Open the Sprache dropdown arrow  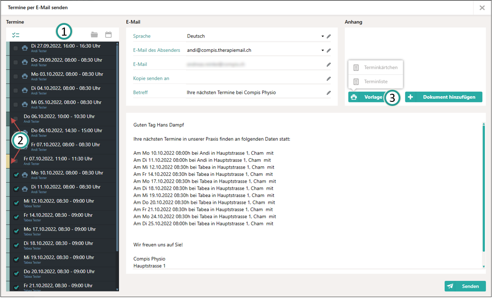pos(322,37)
